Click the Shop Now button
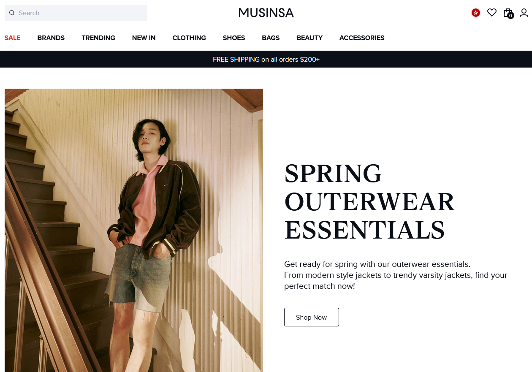The height and width of the screenshot is (372, 532). (312, 317)
